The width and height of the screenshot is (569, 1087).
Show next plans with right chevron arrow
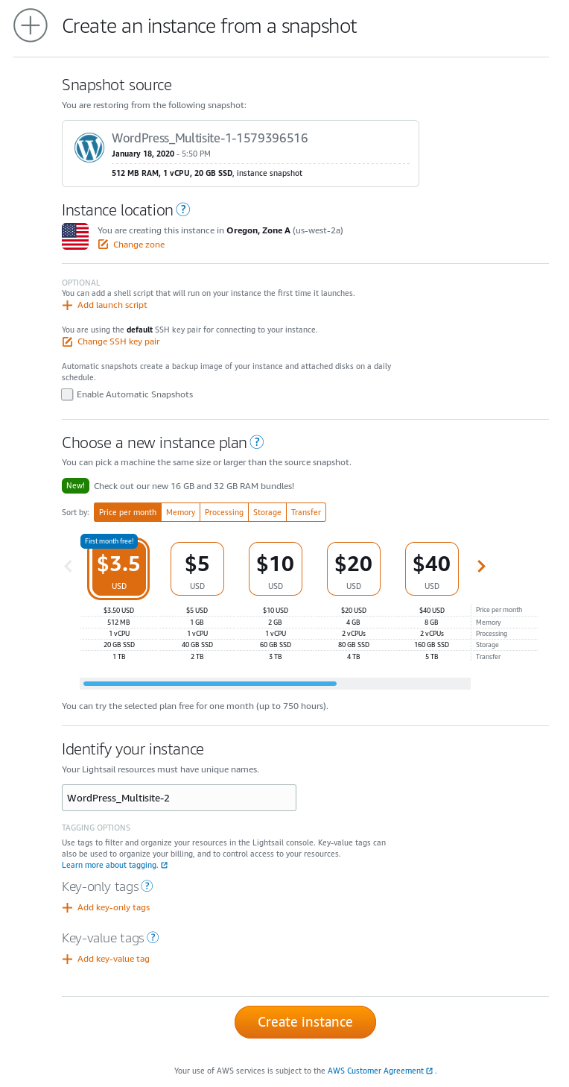pos(481,567)
